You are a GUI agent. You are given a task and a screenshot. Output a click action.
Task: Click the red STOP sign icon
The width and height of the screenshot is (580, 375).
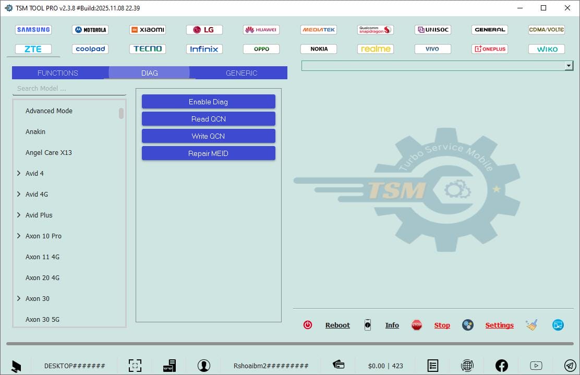coord(417,324)
